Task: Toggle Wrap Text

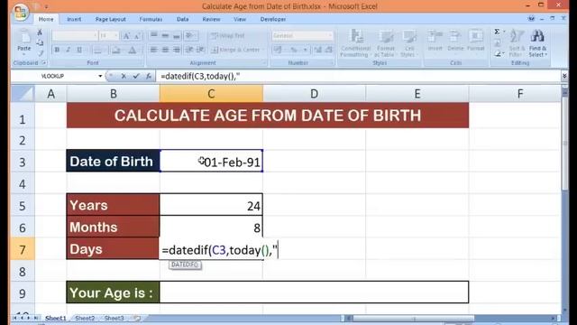Action: [227, 35]
